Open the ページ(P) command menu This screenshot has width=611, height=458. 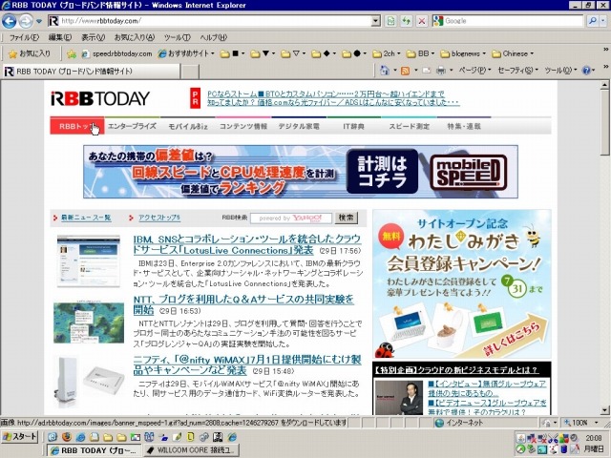pos(474,71)
